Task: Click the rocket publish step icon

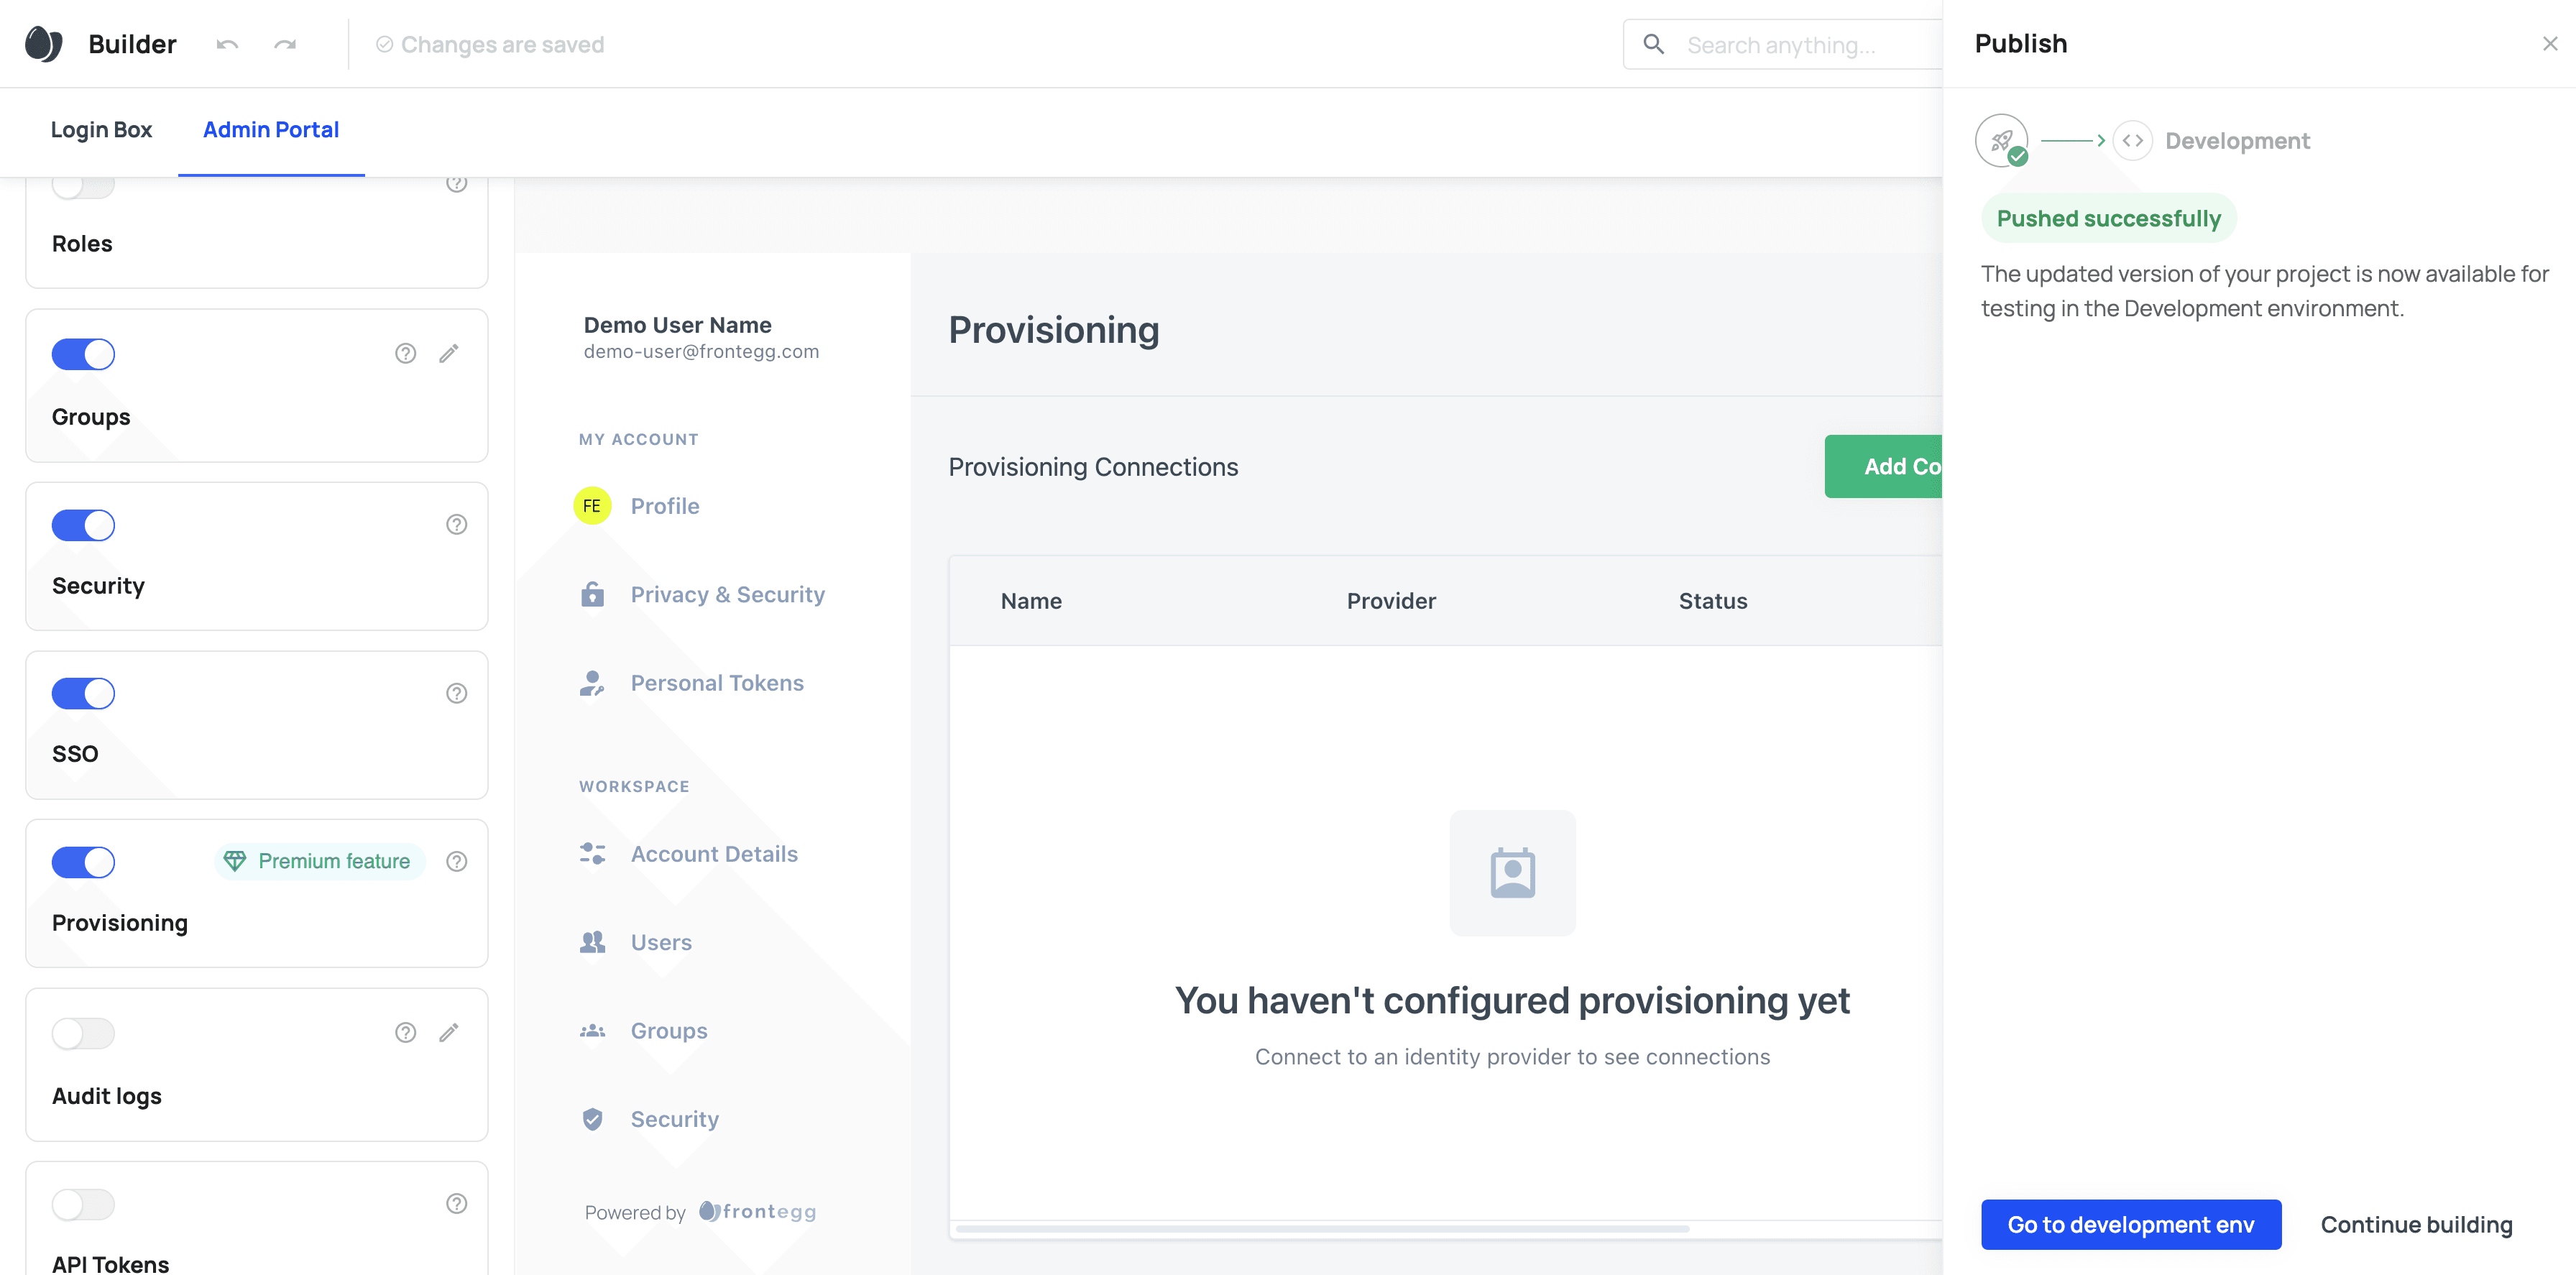Action: pos(2001,141)
